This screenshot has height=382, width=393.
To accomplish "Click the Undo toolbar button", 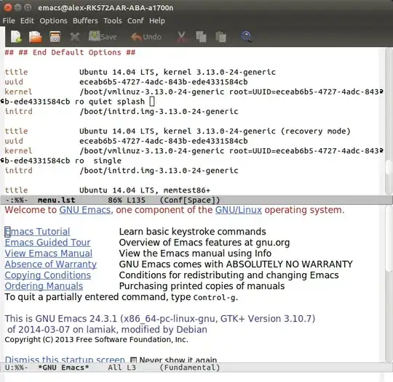I will coord(146,37).
